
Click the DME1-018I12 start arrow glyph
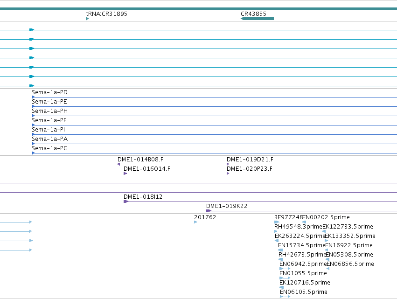point(126,202)
